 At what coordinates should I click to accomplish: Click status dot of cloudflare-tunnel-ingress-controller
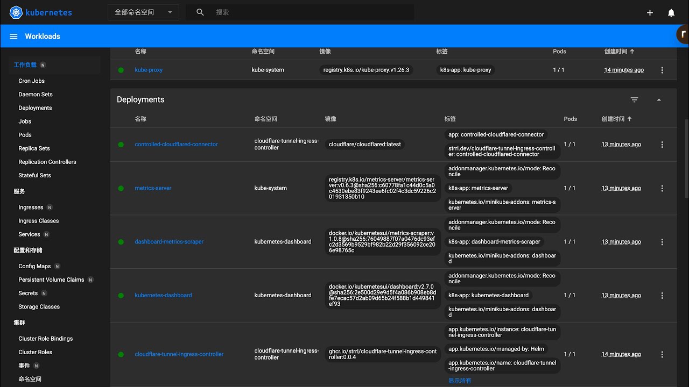(x=121, y=354)
